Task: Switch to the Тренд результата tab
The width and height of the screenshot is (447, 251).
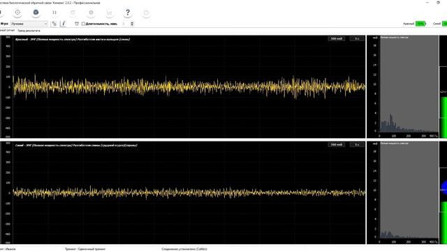Action: (29, 31)
